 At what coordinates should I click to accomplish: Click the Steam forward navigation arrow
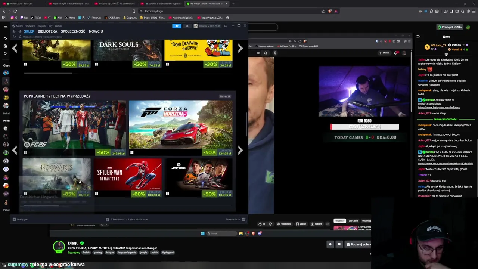[x=20, y=31]
